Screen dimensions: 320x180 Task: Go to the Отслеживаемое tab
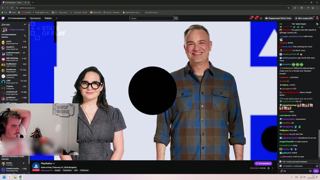coord(17,18)
